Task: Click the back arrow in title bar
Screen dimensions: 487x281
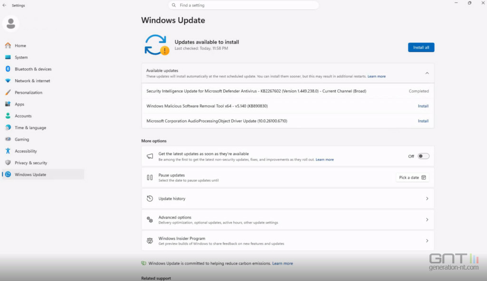Action: 5,5
